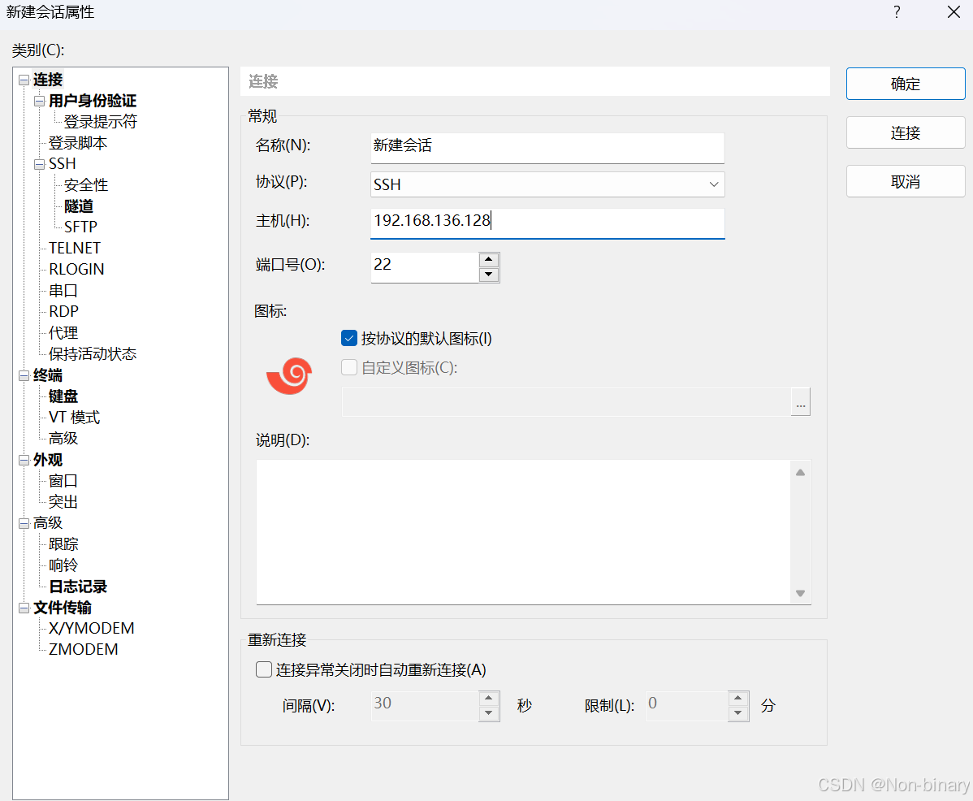This screenshot has width=973, height=801.
Task: Select RDP in category tree
Action: [64, 311]
